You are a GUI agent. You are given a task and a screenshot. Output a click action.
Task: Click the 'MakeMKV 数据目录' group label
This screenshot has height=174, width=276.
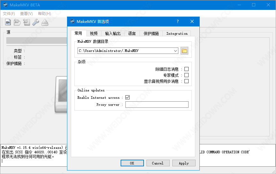pos(93,41)
